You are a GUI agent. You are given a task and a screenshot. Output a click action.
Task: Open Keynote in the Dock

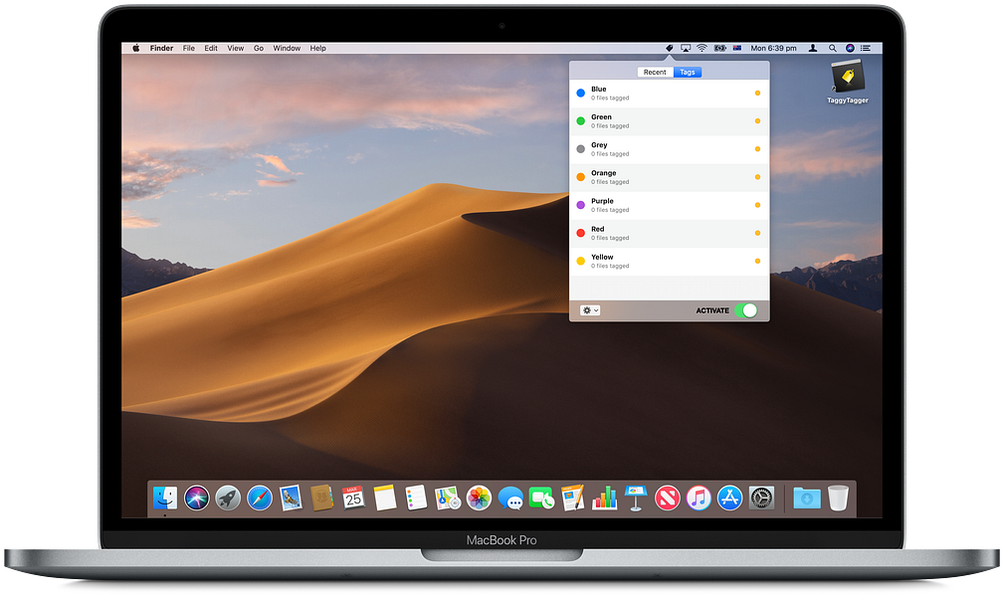[x=636, y=497]
